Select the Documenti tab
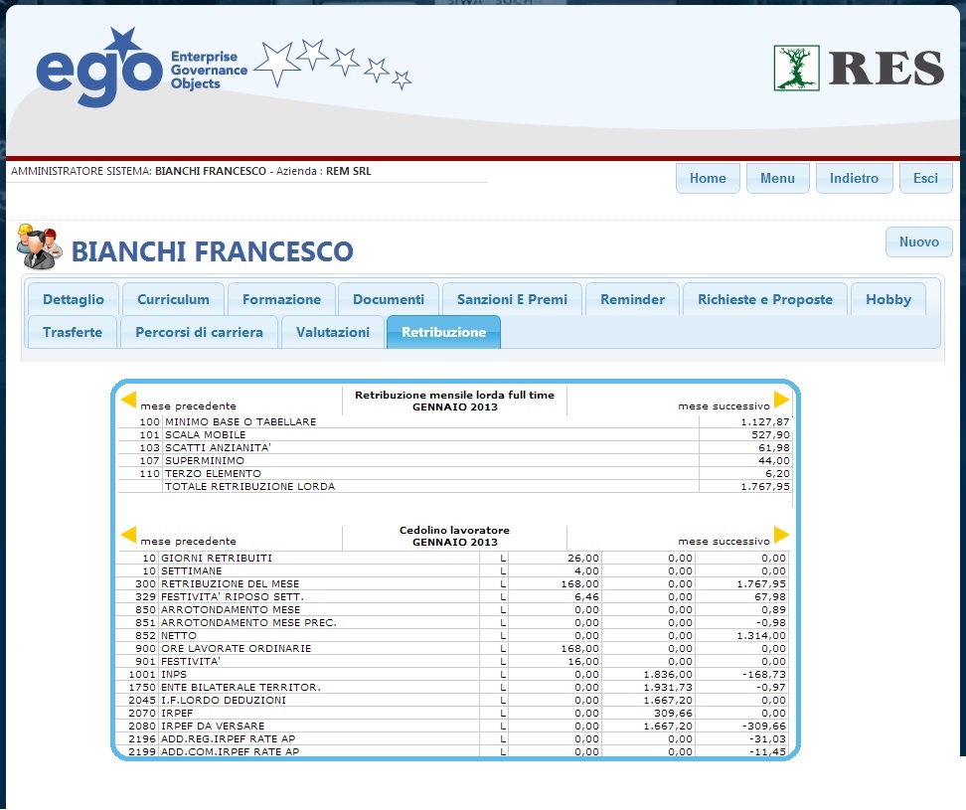 coord(389,299)
